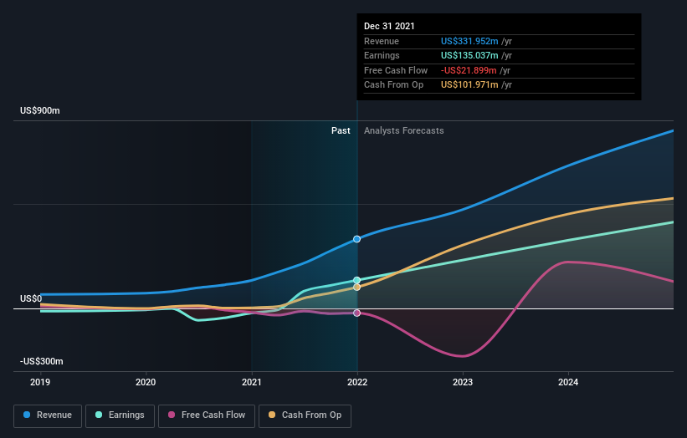Toggle the Cash From Op legend button

(305, 415)
